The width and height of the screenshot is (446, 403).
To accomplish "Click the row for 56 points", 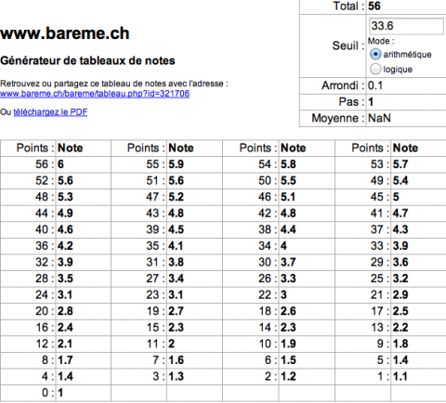I will click(x=56, y=164).
